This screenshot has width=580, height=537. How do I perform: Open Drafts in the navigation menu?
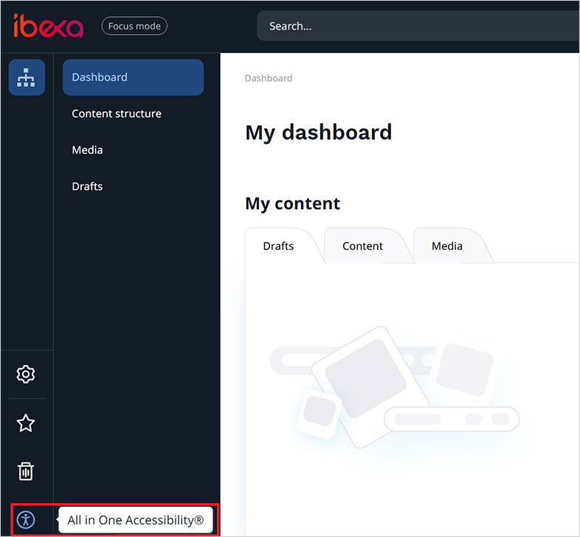point(87,186)
